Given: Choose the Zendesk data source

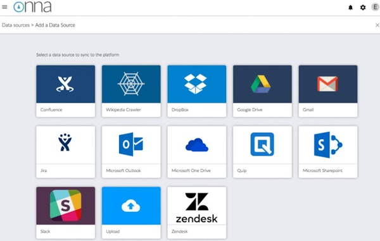Looking at the screenshot, I should coord(197,213).
